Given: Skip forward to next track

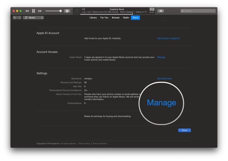Looking at the screenshot, I should (40, 11).
